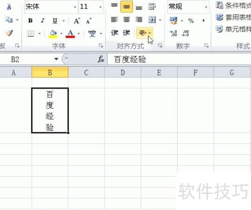
Task: Click the Name Box showing B2
Action: tap(26, 59)
